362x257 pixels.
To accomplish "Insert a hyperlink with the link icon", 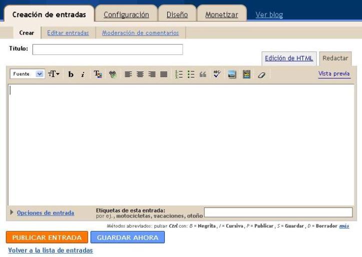I will point(113,74).
